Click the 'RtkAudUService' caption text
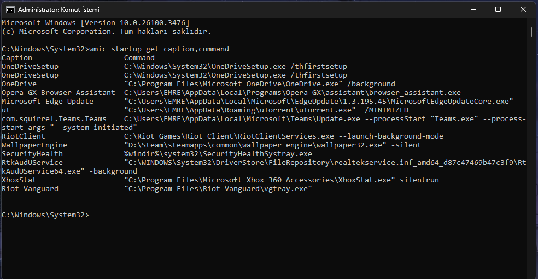Screen dimensions: 538x279 click(32, 163)
